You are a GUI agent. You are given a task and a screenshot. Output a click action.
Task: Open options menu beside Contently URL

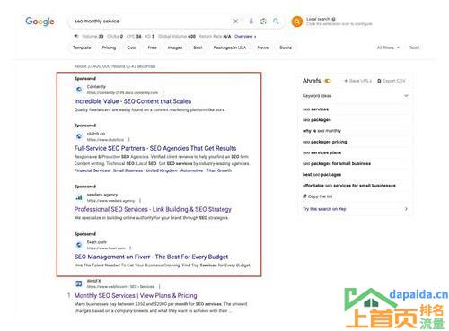coord(163,92)
